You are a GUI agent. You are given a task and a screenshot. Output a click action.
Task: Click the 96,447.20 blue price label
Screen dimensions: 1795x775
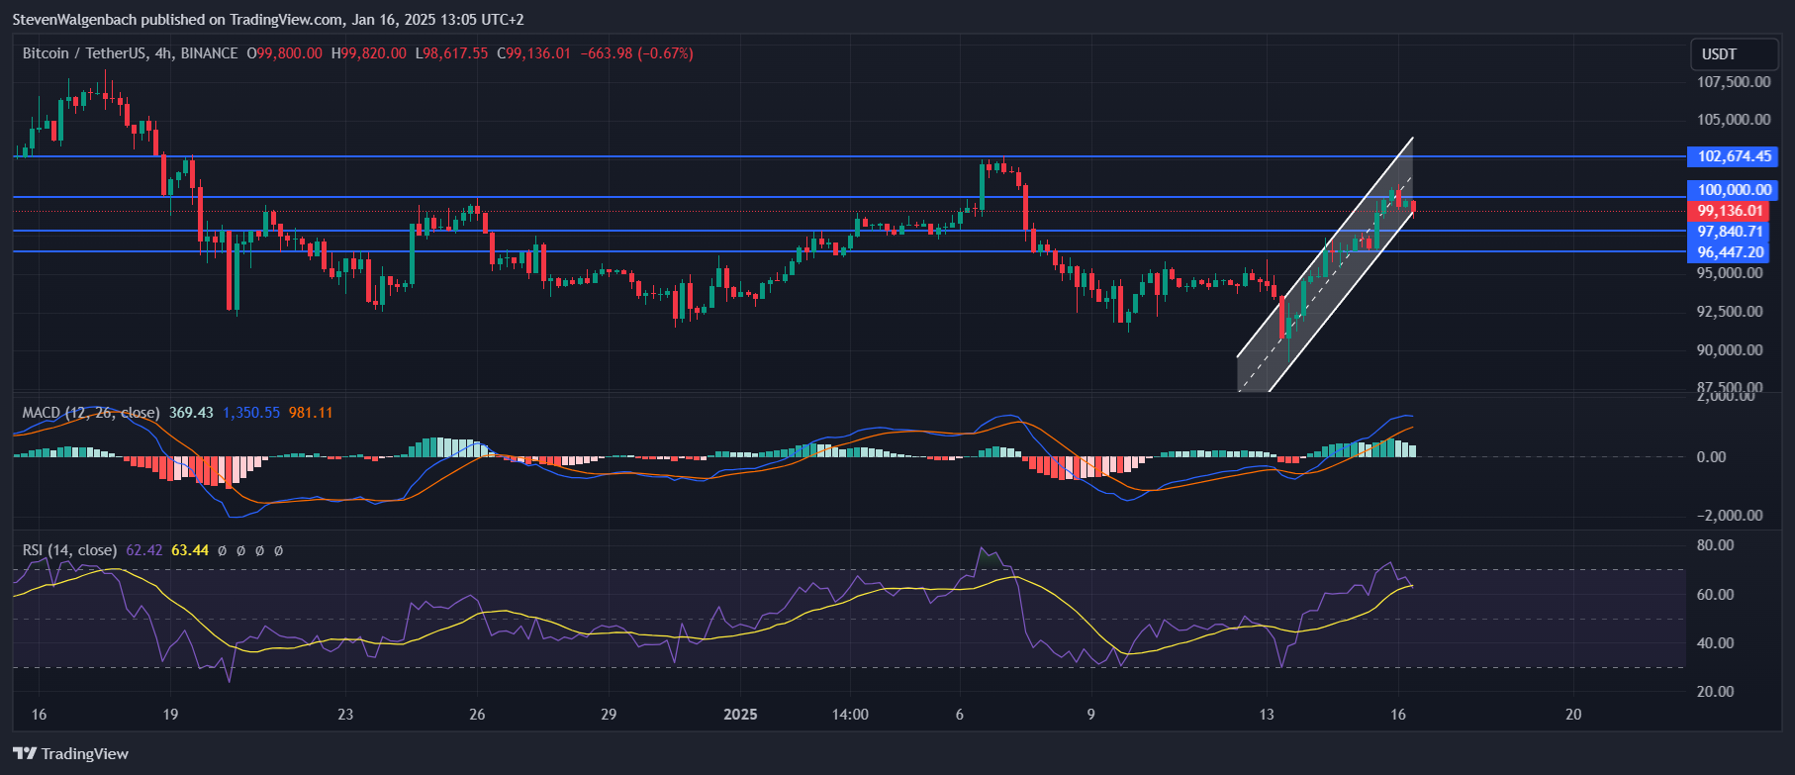point(1730,252)
